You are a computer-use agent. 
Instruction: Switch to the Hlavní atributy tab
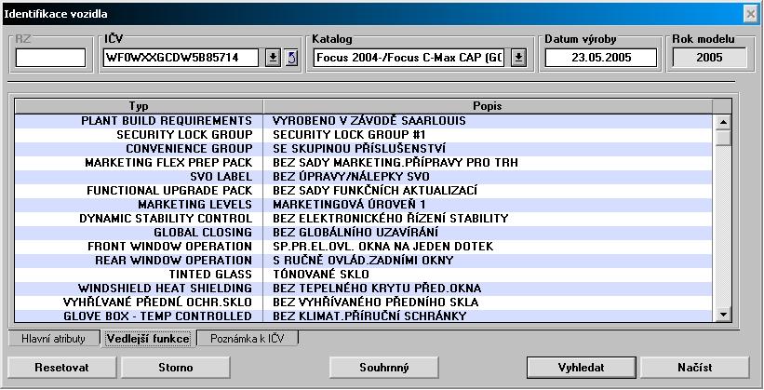53,339
